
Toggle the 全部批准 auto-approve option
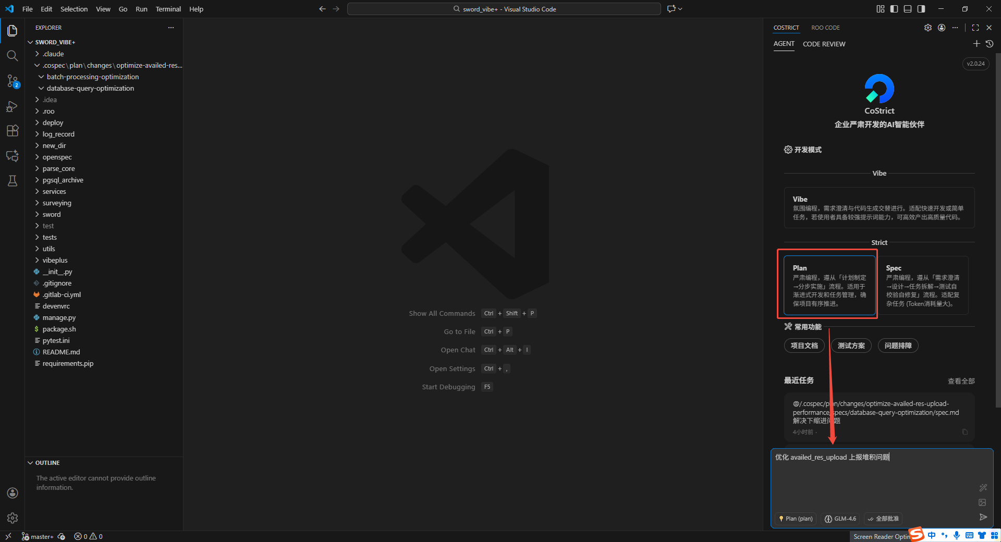click(x=883, y=519)
